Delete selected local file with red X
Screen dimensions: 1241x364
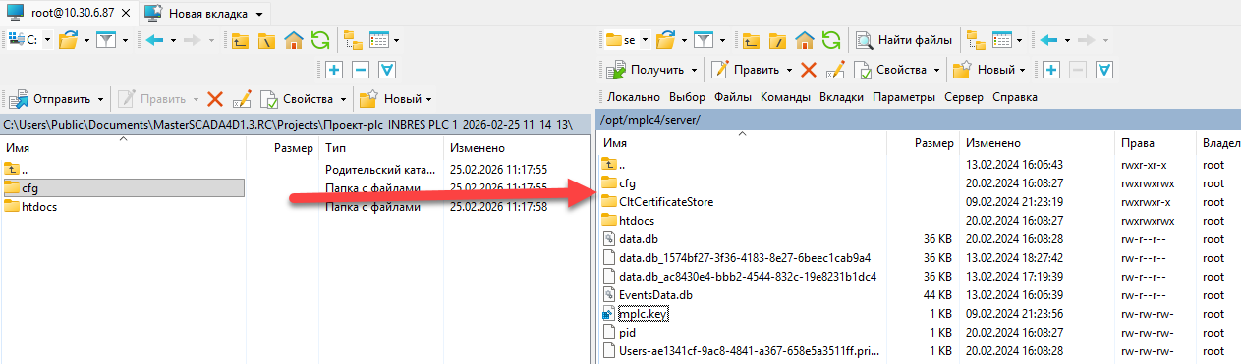click(x=215, y=99)
